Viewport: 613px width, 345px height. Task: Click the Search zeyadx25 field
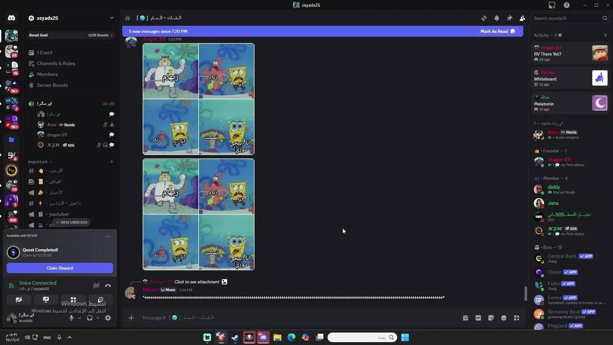point(570,18)
